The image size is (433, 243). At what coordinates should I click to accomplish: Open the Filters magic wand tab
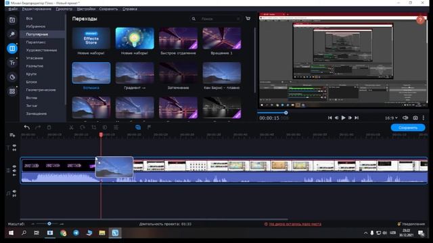click(x=12, y=34)
